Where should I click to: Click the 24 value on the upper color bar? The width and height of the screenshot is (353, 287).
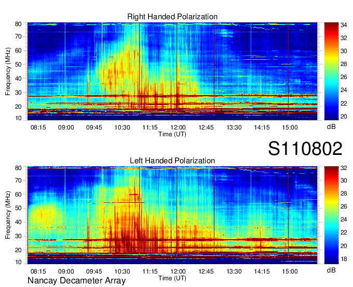344,90
